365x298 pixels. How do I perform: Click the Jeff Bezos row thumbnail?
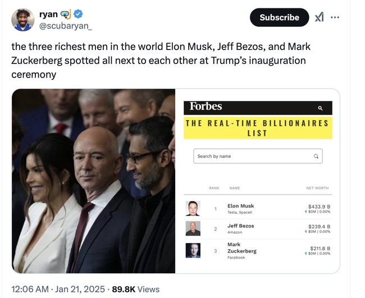[x=193, y=228]
